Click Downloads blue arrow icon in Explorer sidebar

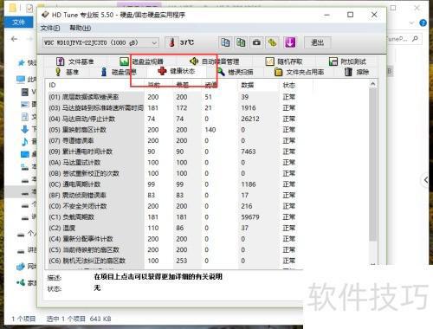(x=25, y=129)
